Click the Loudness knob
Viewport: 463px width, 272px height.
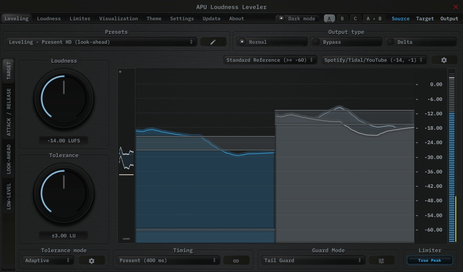[64, 98]
